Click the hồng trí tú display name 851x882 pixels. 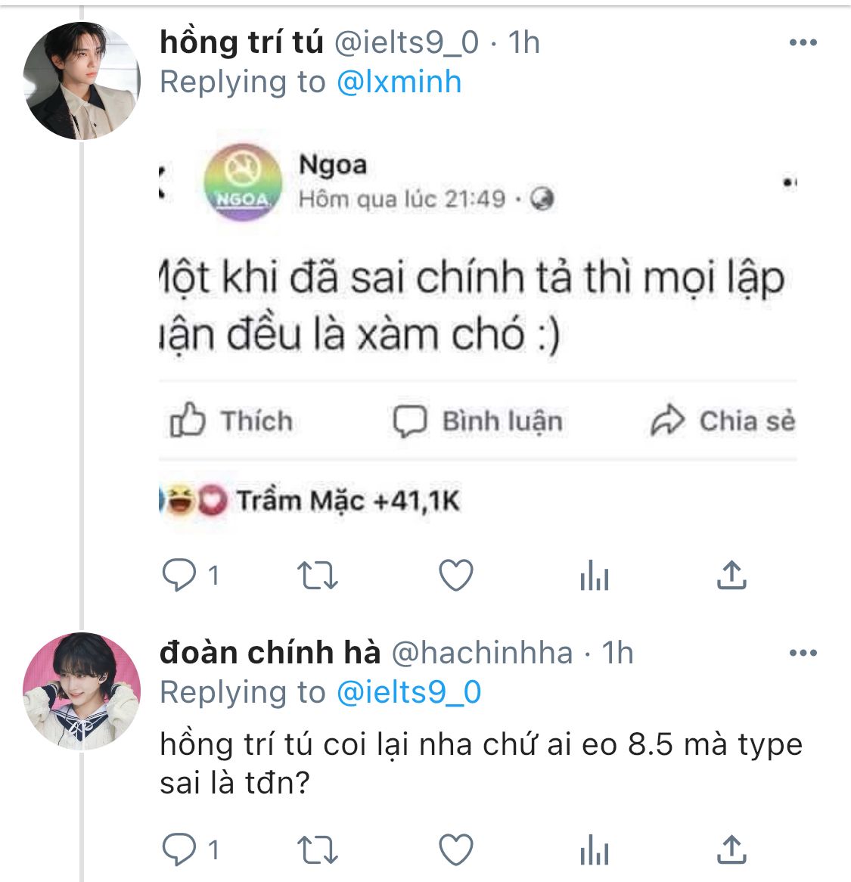click(241, 42)
